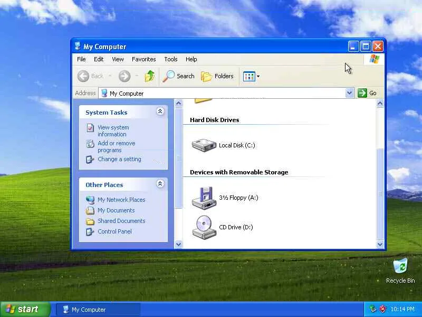This screenshot has width=422, height=317.
Task: Close the My Computer window
Action: (378, 46)
